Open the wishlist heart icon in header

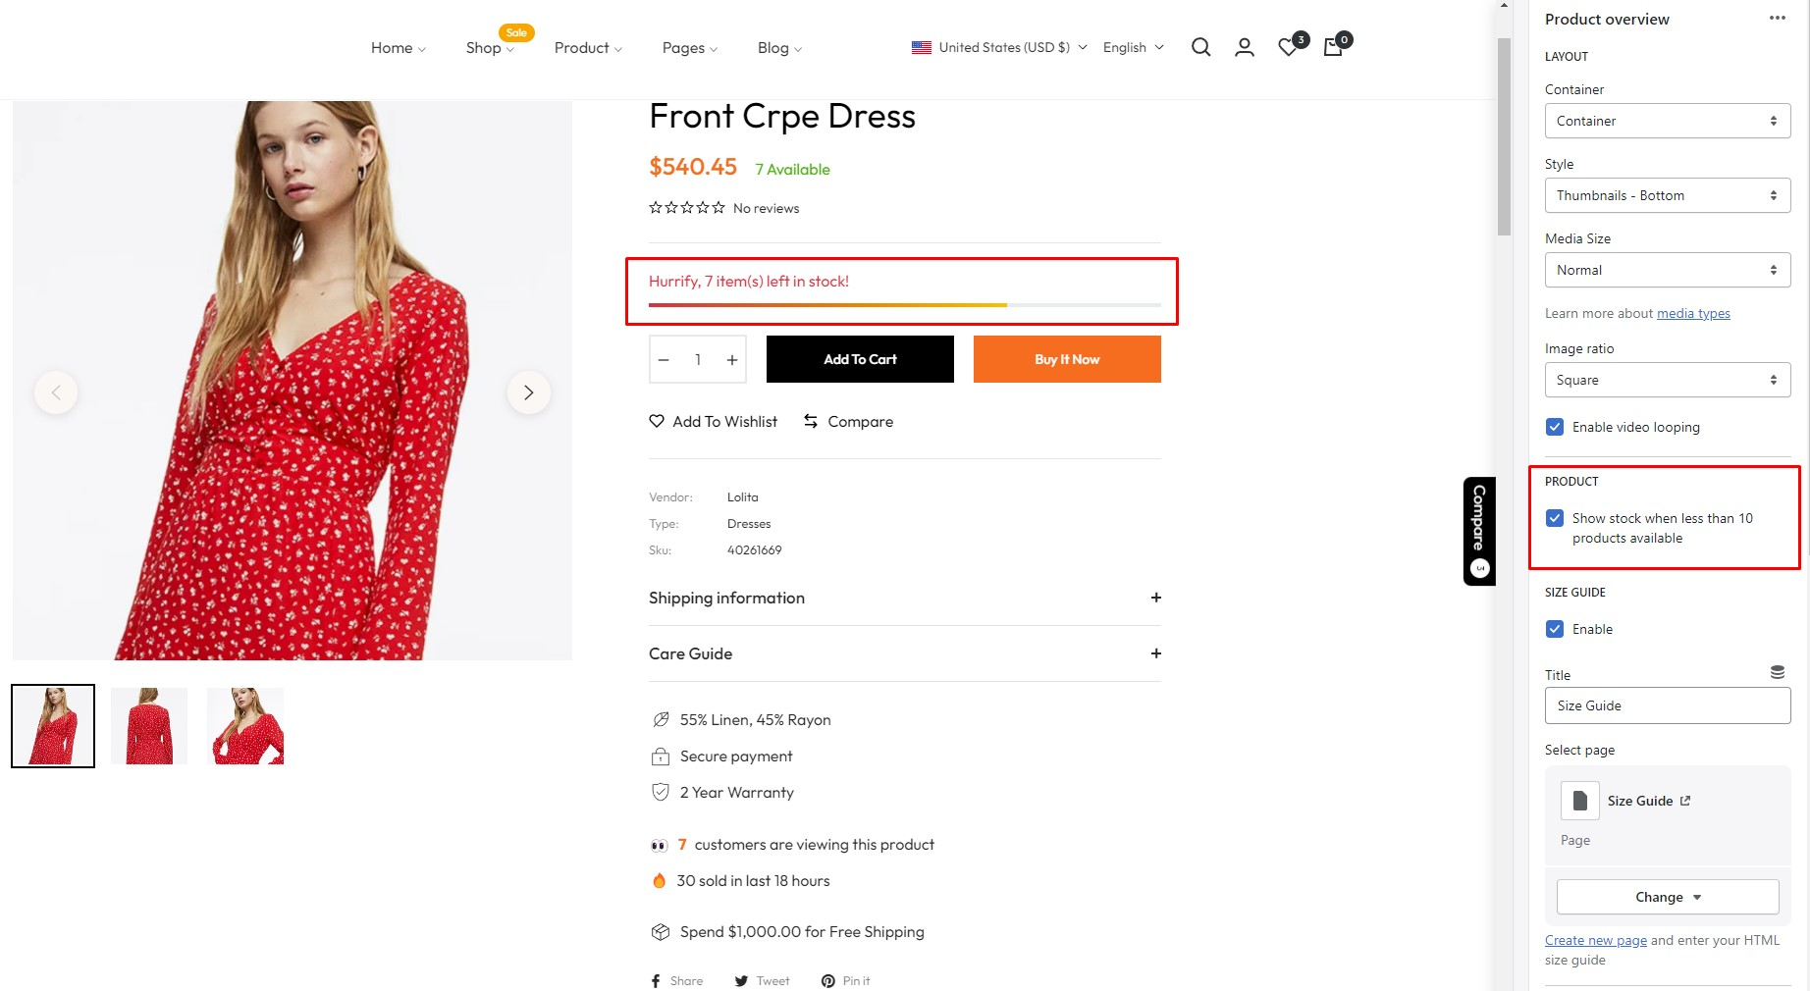(x=1288, y=47)
